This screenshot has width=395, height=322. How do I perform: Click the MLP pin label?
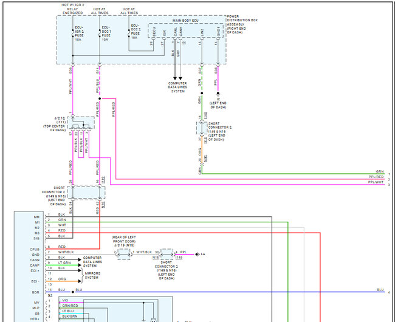(36, 308)
